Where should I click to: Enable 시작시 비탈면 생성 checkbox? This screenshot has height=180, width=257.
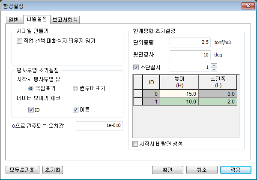[135, 144]
